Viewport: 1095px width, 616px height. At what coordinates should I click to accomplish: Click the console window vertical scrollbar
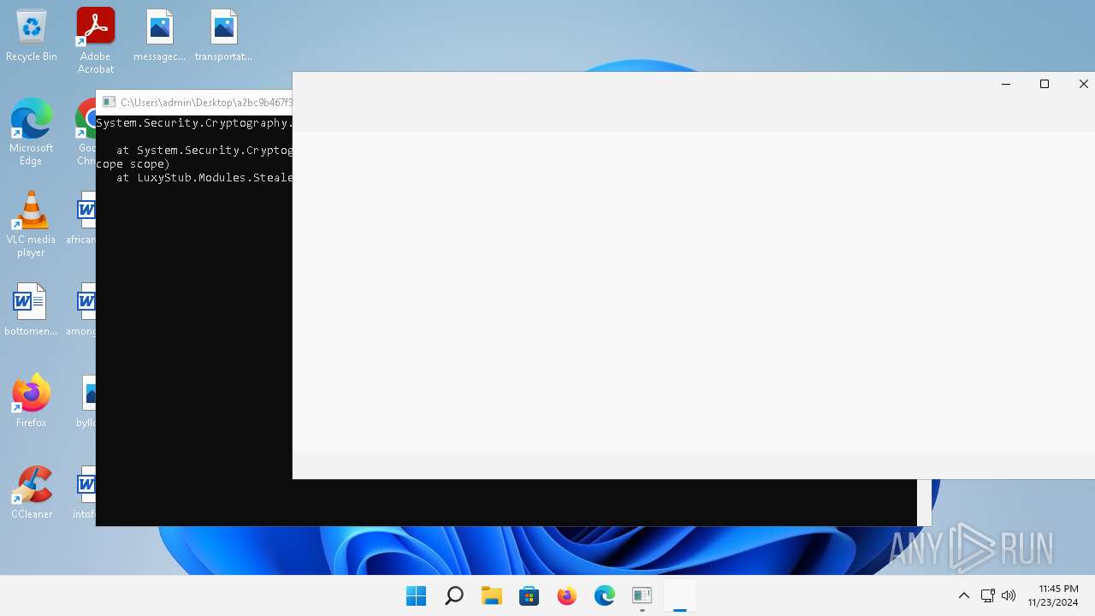[x=924, y=502]
